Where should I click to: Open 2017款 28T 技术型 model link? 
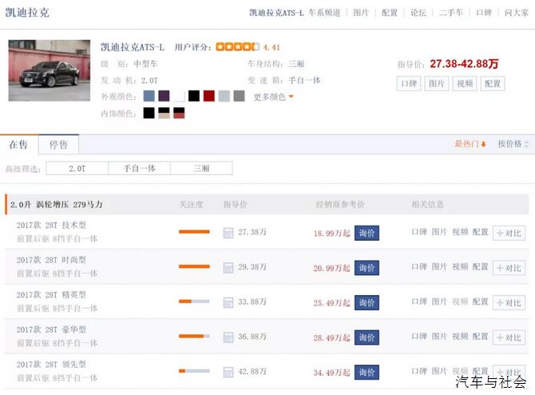tap(51, 225)
